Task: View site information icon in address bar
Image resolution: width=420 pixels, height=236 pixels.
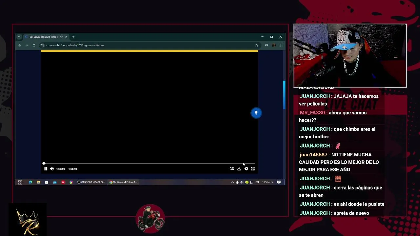Action: pyautogui.click(x=42, y=45)
